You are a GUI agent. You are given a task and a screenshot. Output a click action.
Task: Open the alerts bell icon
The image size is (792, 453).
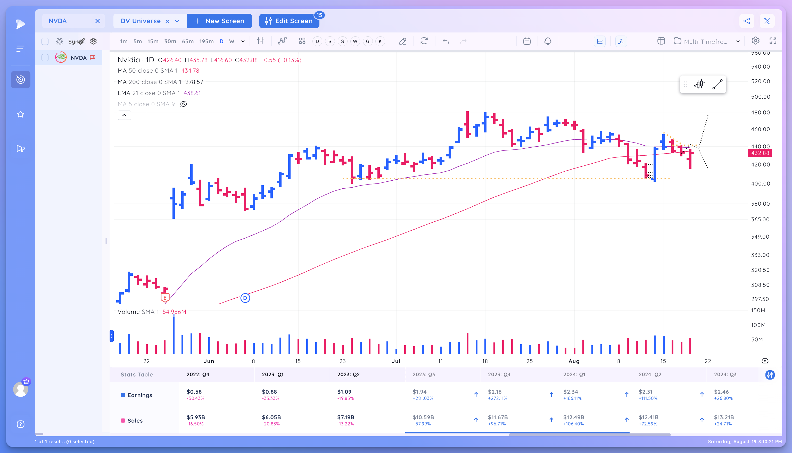548,41
